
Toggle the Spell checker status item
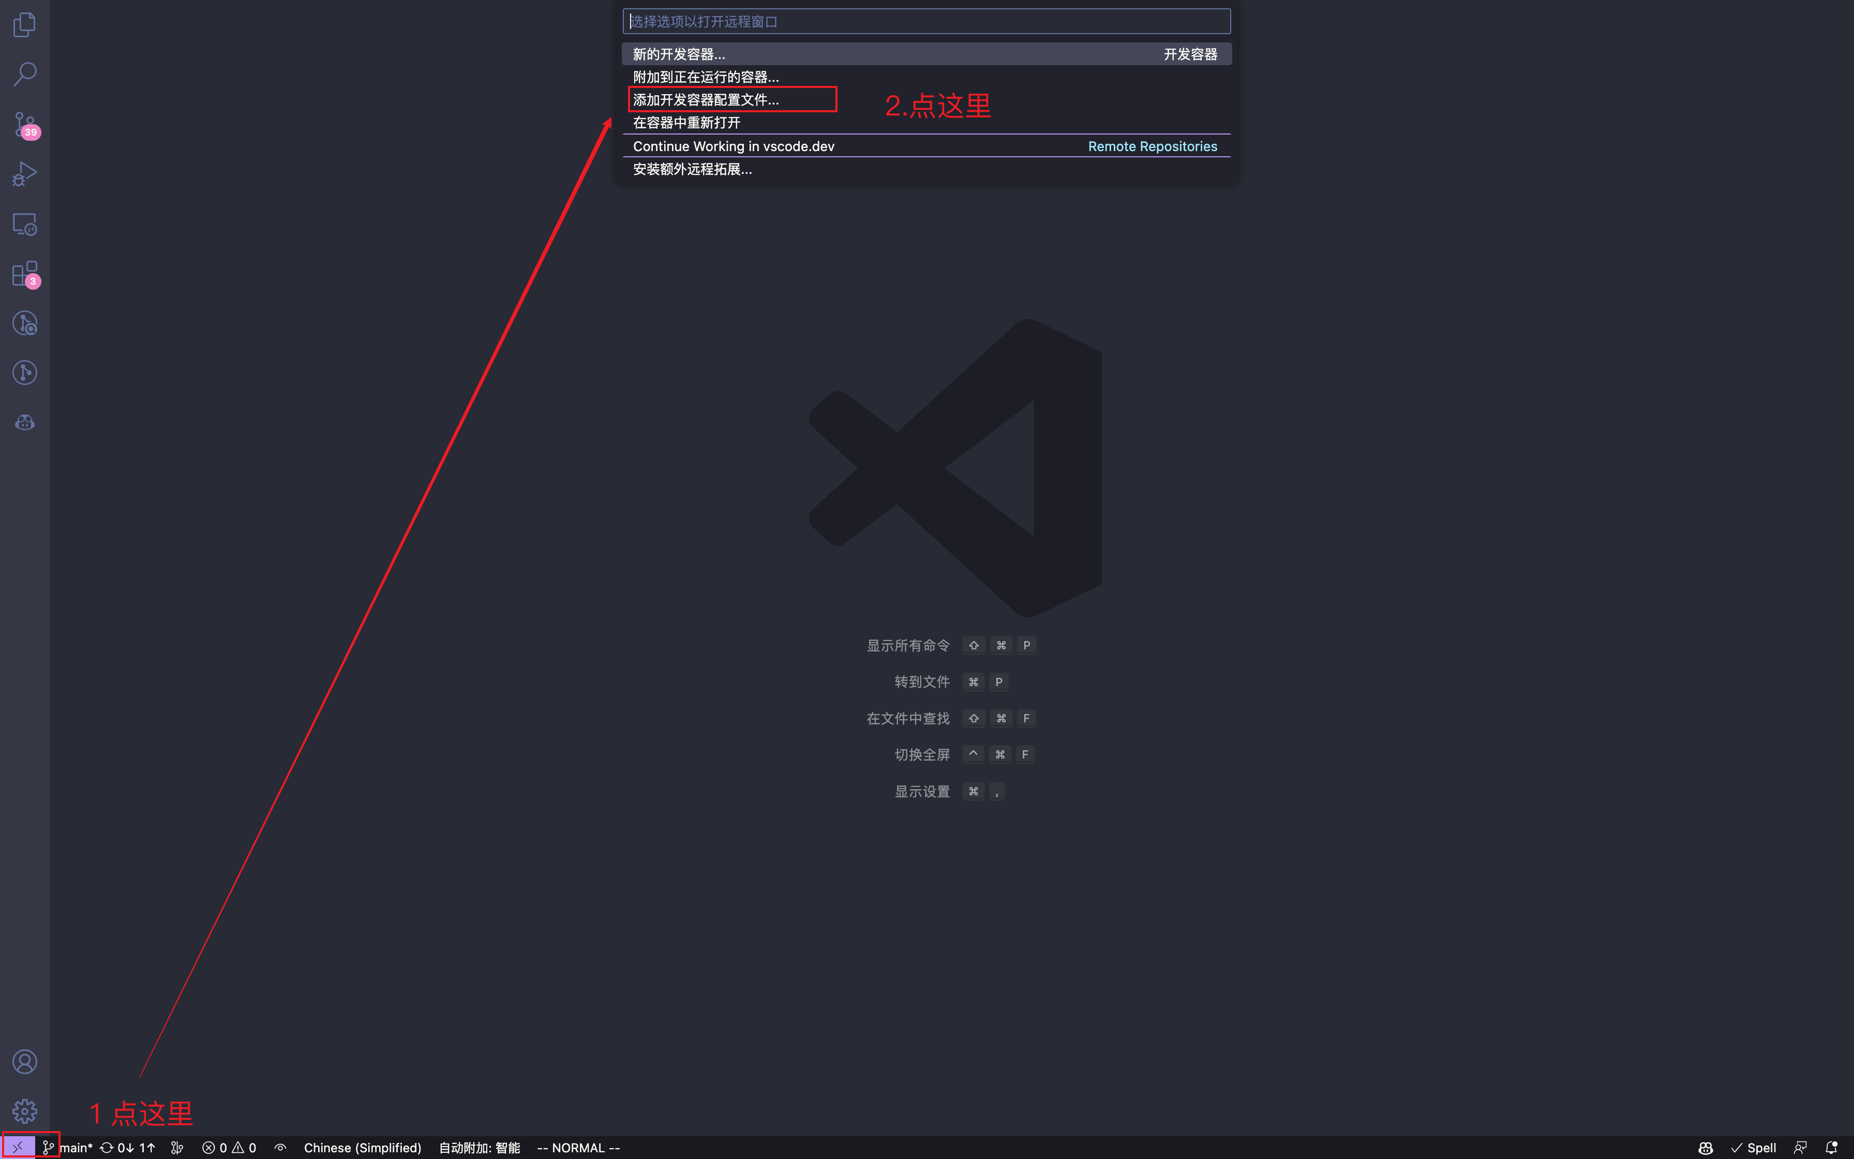coord(1753,1148)
